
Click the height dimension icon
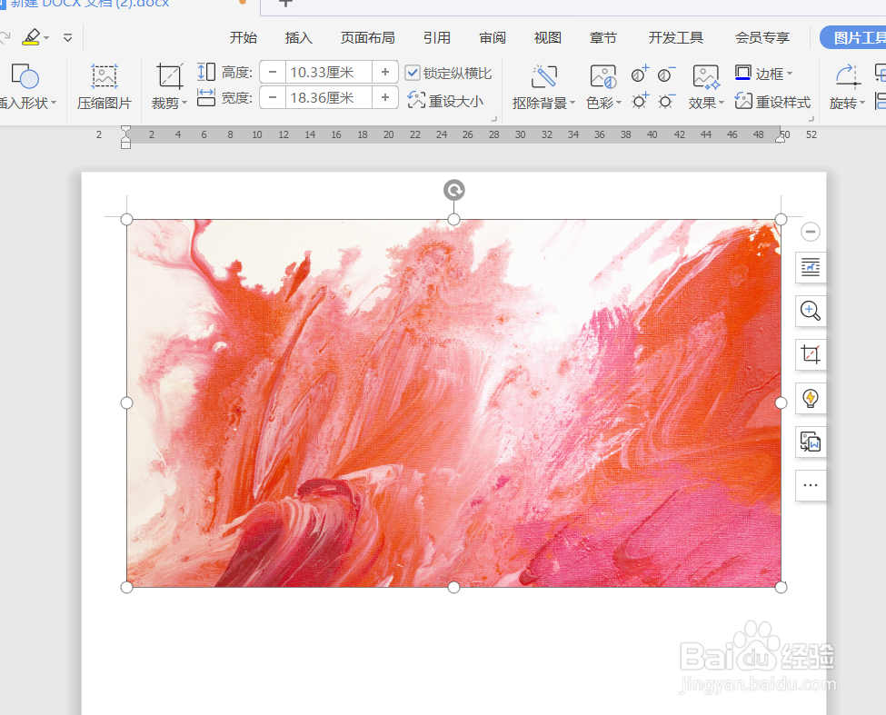206,72
